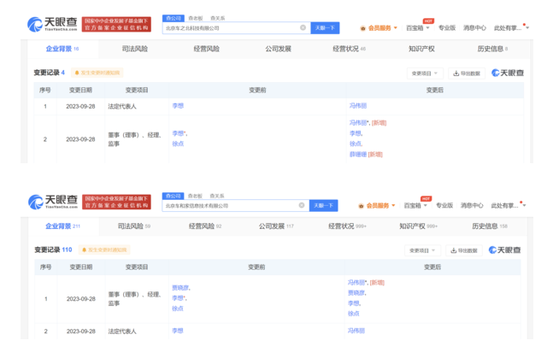This screenshot has width=553, height=358.
Task: Switch to 经营风险 92 tab
Action: pos(205,226)
